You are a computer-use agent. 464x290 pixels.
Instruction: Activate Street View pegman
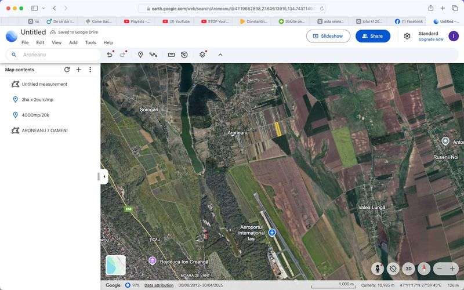378,269
